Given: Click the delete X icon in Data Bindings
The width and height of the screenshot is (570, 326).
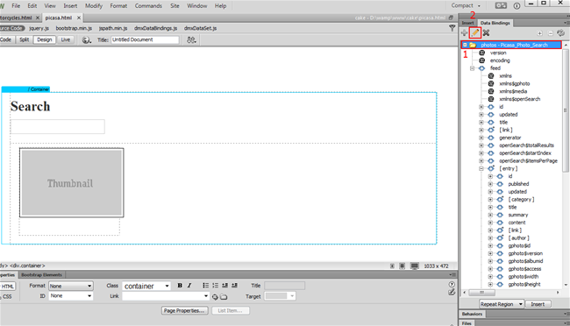Looking at the screenshot, I should click(x=486, y=33).
